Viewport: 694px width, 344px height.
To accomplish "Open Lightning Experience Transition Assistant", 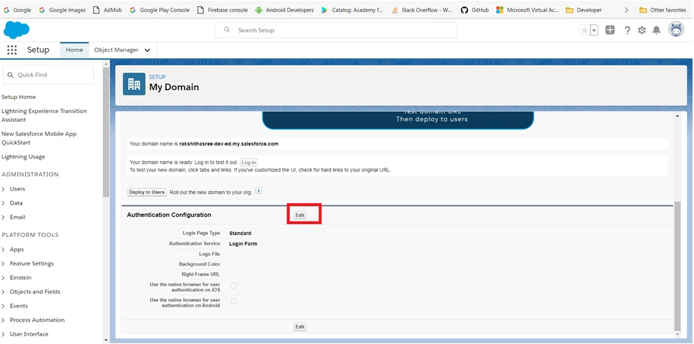I will point(44,115).
